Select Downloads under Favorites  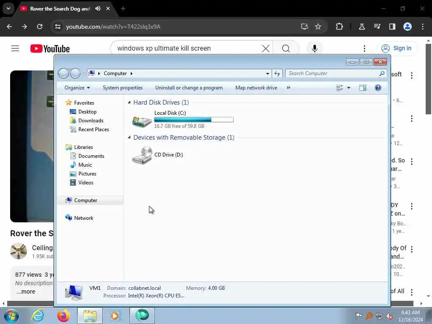pyautogui.click(x=91, y=120)
